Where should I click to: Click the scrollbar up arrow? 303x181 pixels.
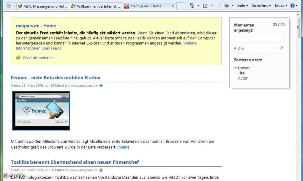coord(298,15)
